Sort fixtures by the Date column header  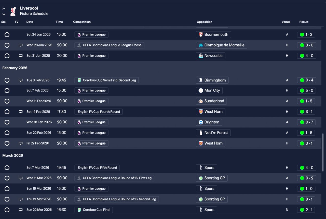click(30, 22)
